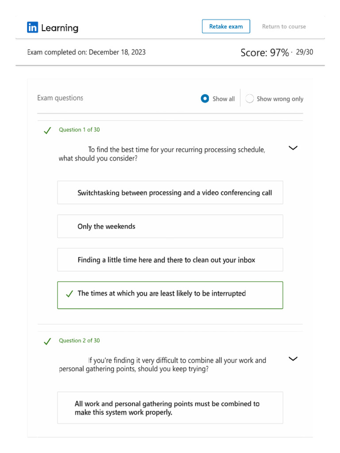
Task: Click the Learning wordmark text
Action: [60, 28]
